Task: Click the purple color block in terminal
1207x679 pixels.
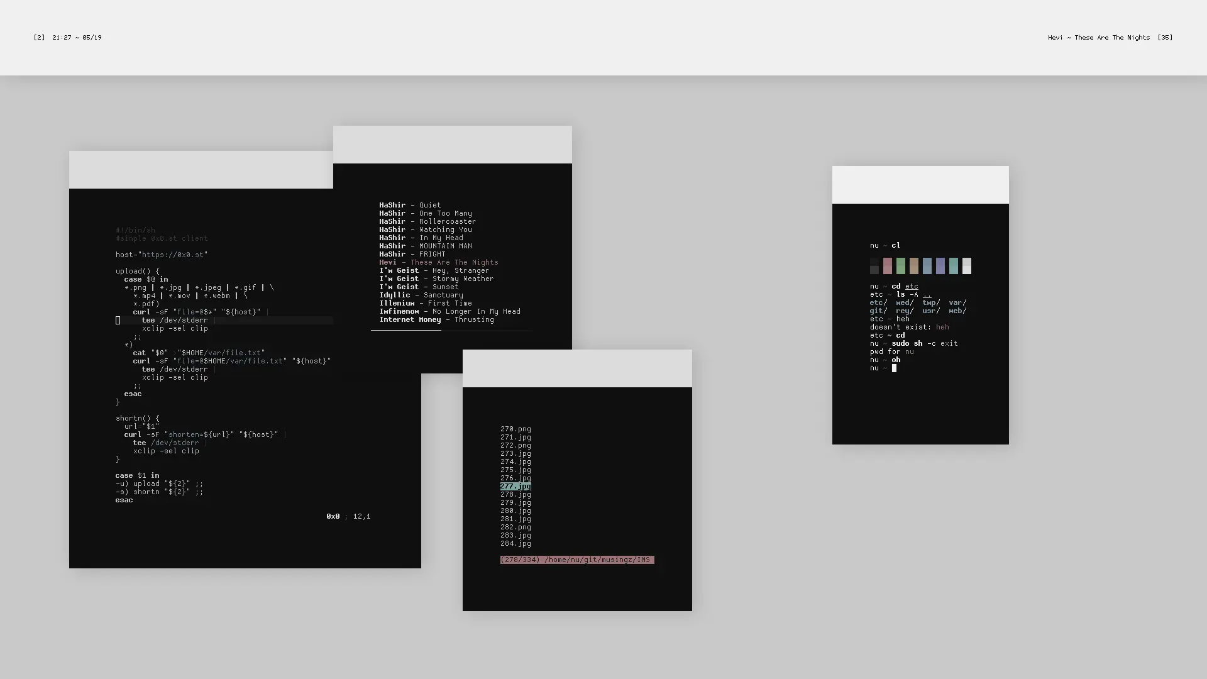Action: (940, 266)
